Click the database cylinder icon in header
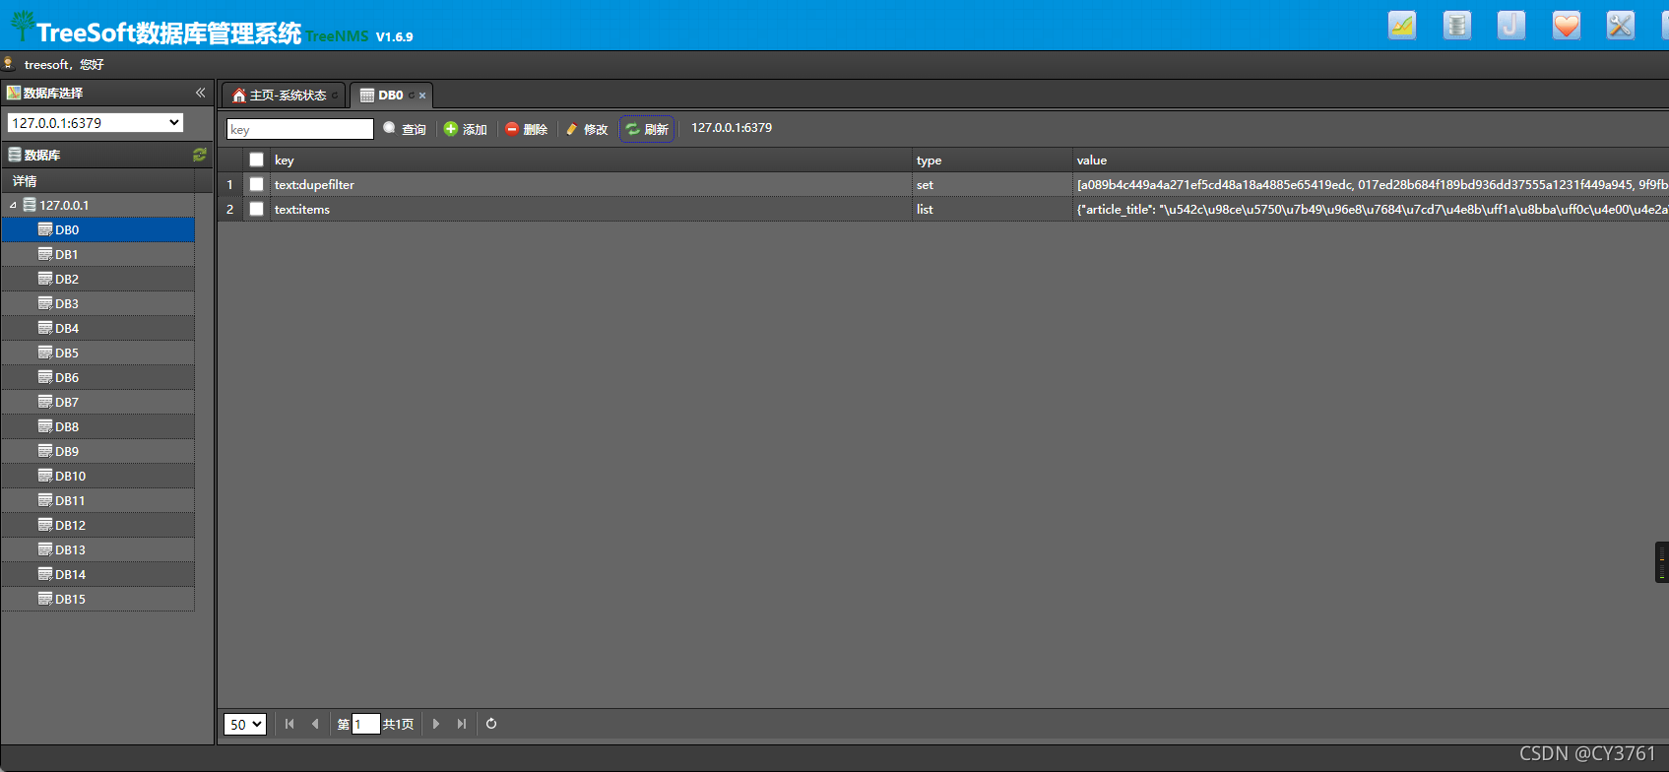 click(x=1457, y=26)
